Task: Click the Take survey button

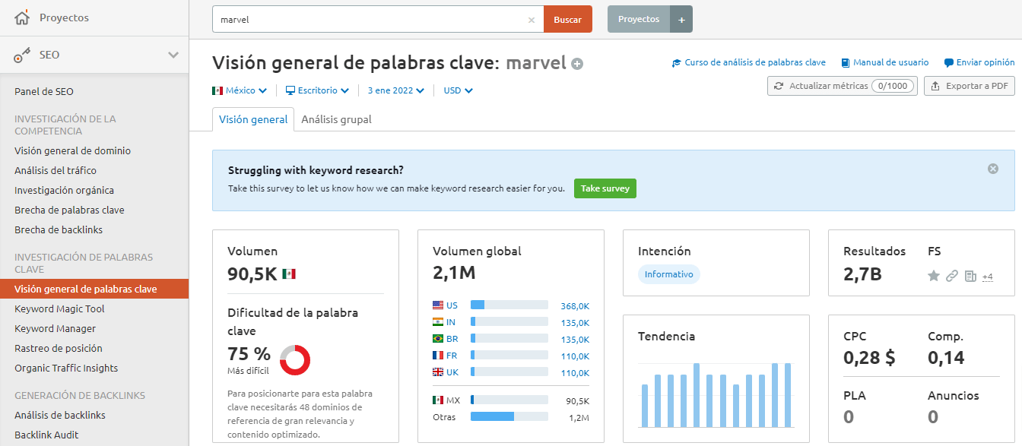Action: (x=605, y=188)
